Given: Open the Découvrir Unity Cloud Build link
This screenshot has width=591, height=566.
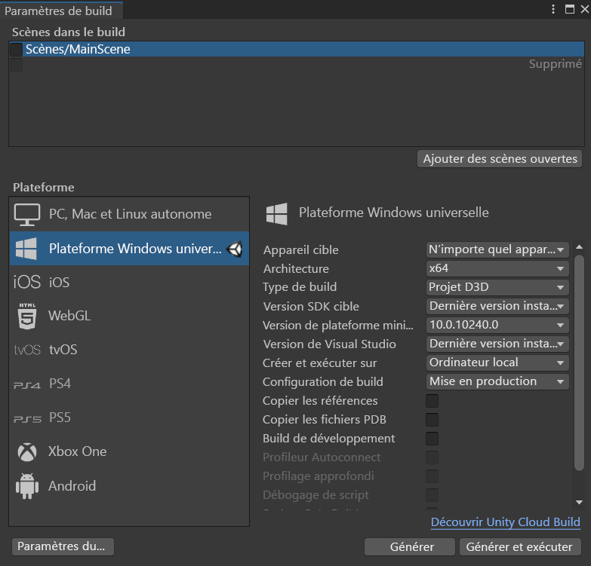Looking at the screenshot, I should (x=505, y=522).
